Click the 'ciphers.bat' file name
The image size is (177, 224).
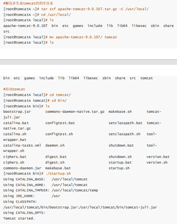tap(15, 157)
